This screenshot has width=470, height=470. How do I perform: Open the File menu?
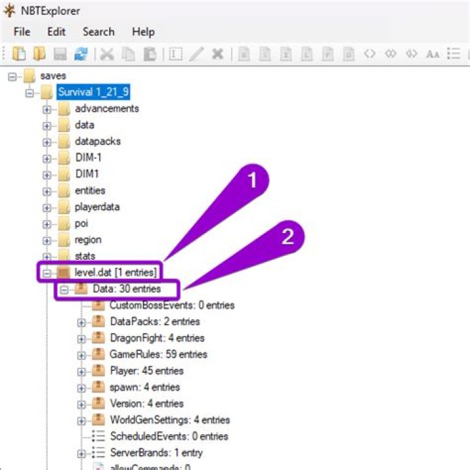22,32
